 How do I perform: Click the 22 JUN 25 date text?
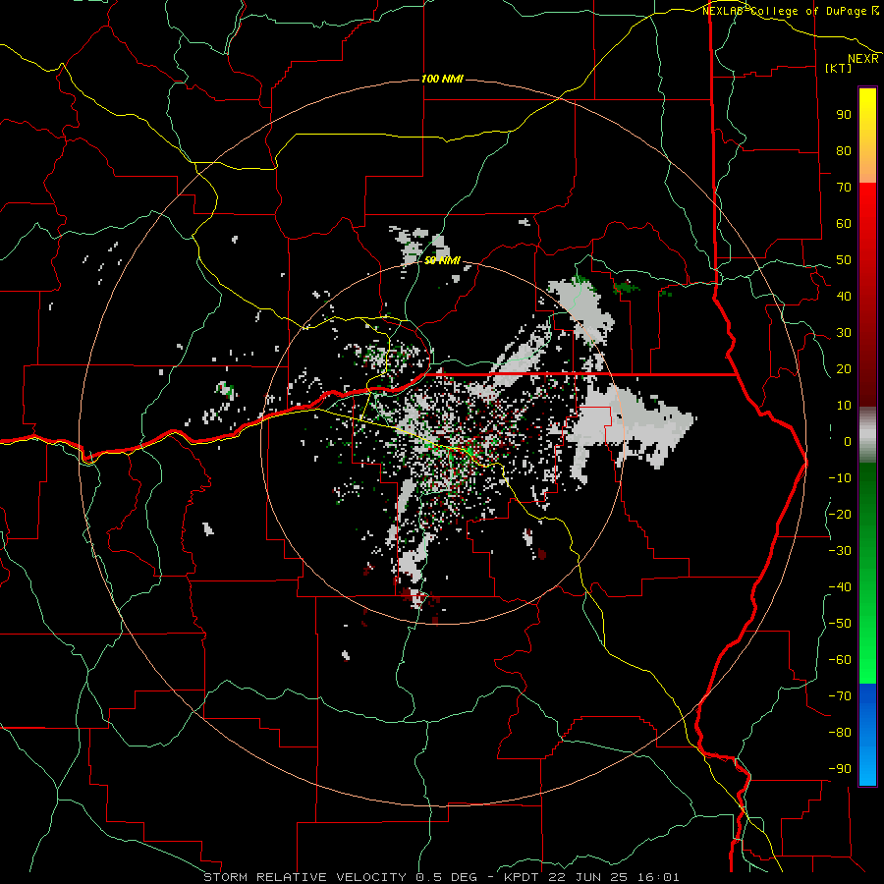coord(589,877)
